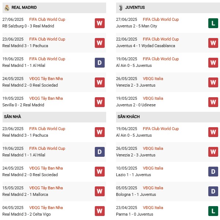Screen dimensions: 220x220
Task: Click the W badge for Juventus 4-1 Wydad Casablanca
Action: coord(213,43)
